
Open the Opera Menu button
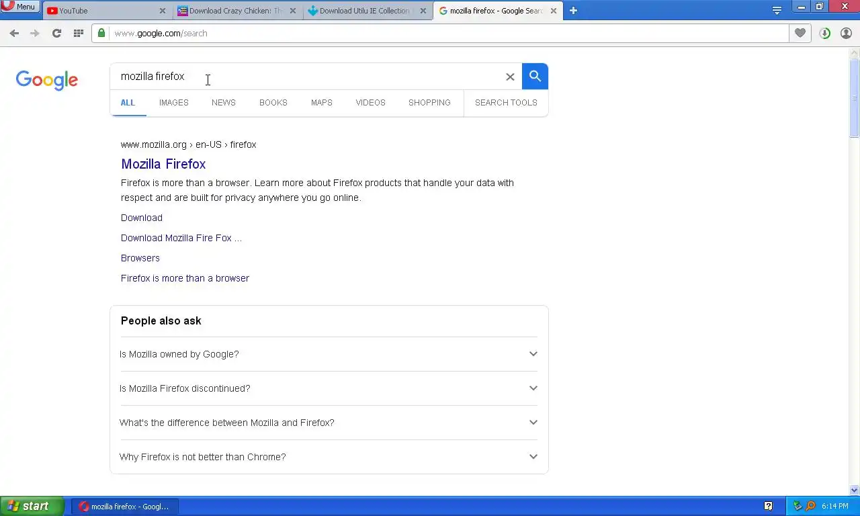pyautogui.click(x=20, y=7)
